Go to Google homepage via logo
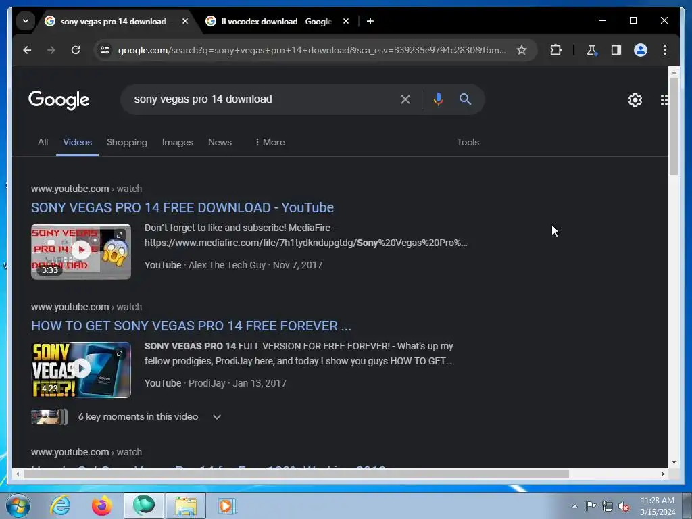 59,100
